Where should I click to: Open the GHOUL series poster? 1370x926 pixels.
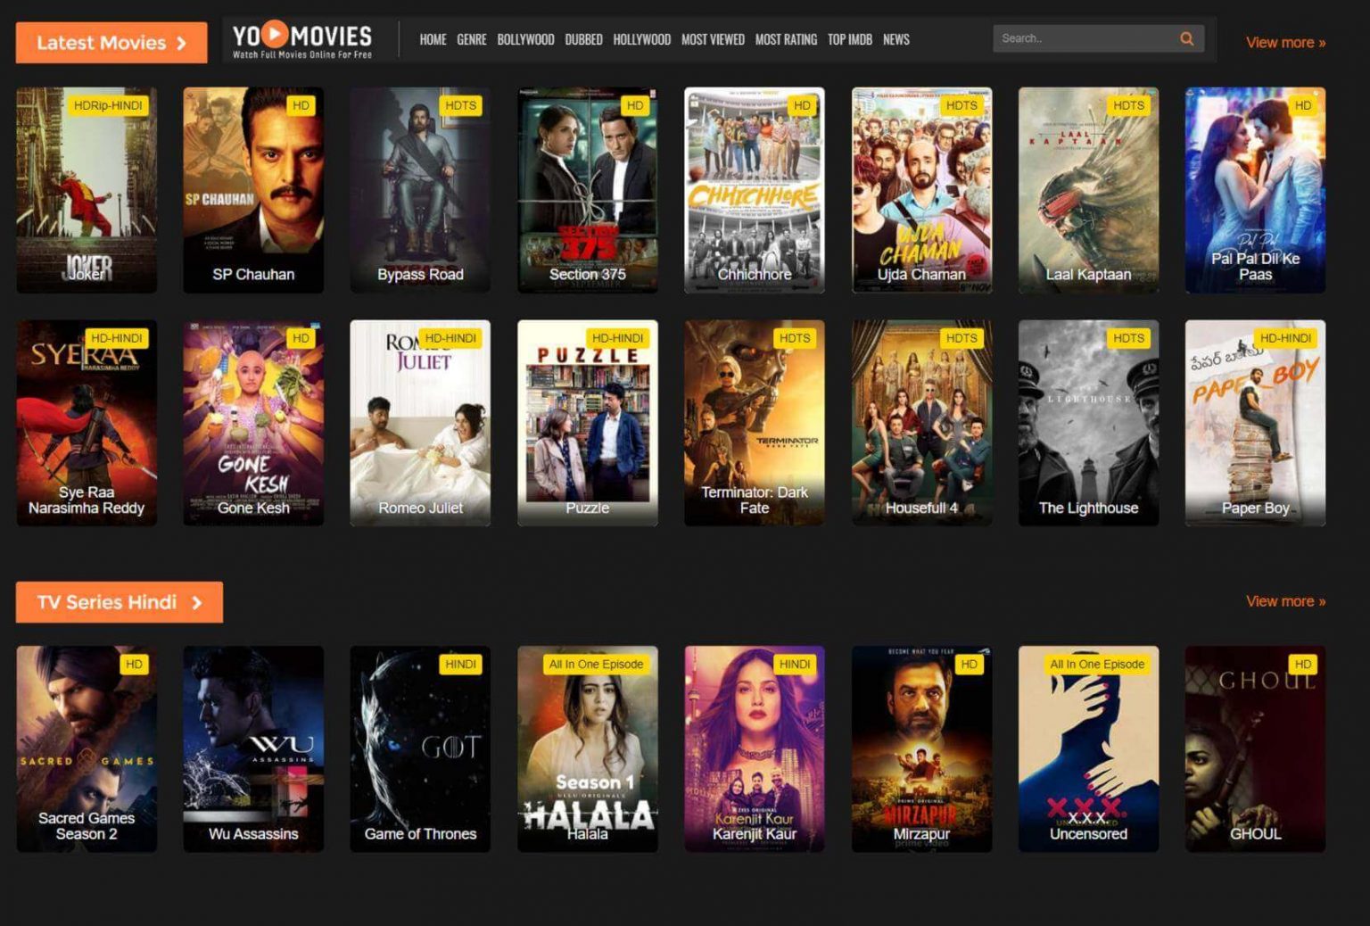pos(1255,749)
